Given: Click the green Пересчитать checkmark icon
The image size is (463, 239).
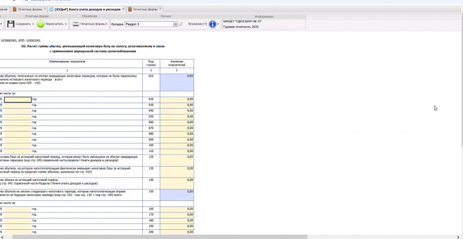Looking at the screenshot, I should point(40,24).
